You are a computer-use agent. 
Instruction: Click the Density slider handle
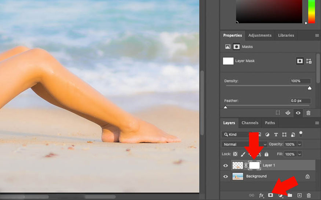pos(309,88)
